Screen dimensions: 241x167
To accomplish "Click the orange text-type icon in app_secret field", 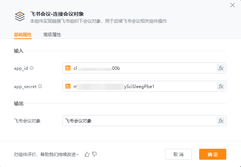I will (x=68, y=87).
